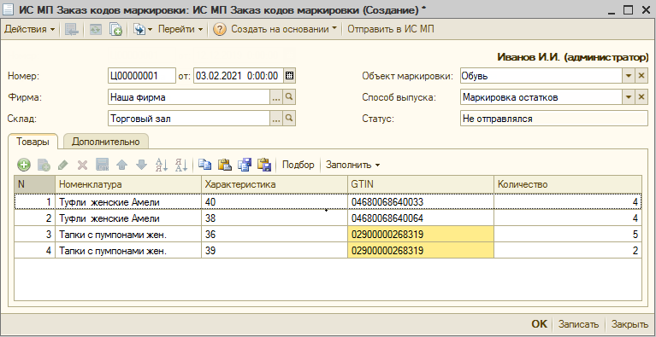Click the Характеристика cell with value 36

(275, 235)
